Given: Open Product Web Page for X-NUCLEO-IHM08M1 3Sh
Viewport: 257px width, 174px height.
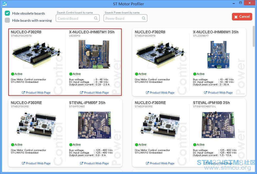Looking at the screenshot, I should click(x=218, y=93).
